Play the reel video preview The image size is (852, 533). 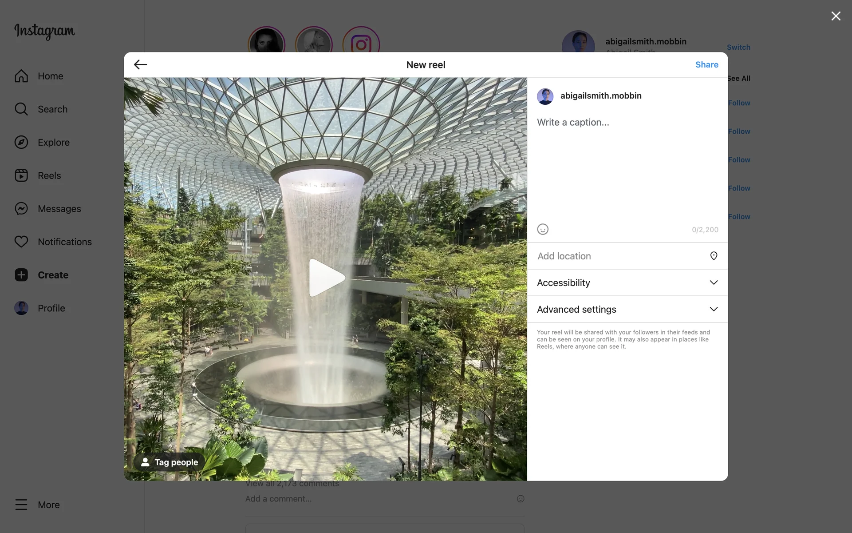[326, 278]
